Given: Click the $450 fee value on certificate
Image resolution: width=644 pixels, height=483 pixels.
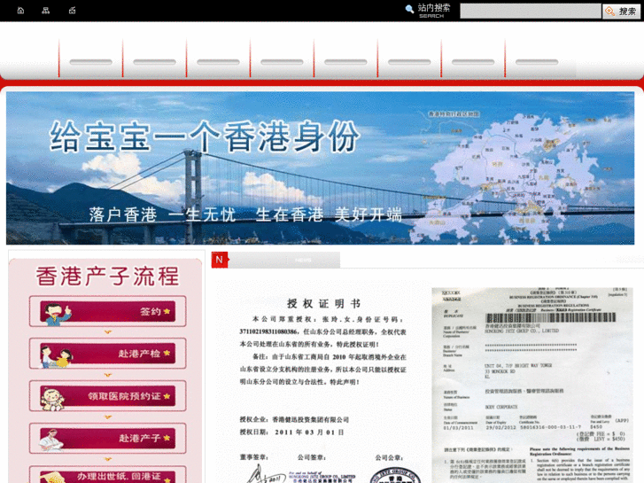Looking at the screenshot, I should coord(596,427).
